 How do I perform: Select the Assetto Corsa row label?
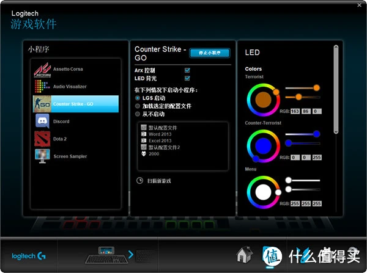pos(68,69)
